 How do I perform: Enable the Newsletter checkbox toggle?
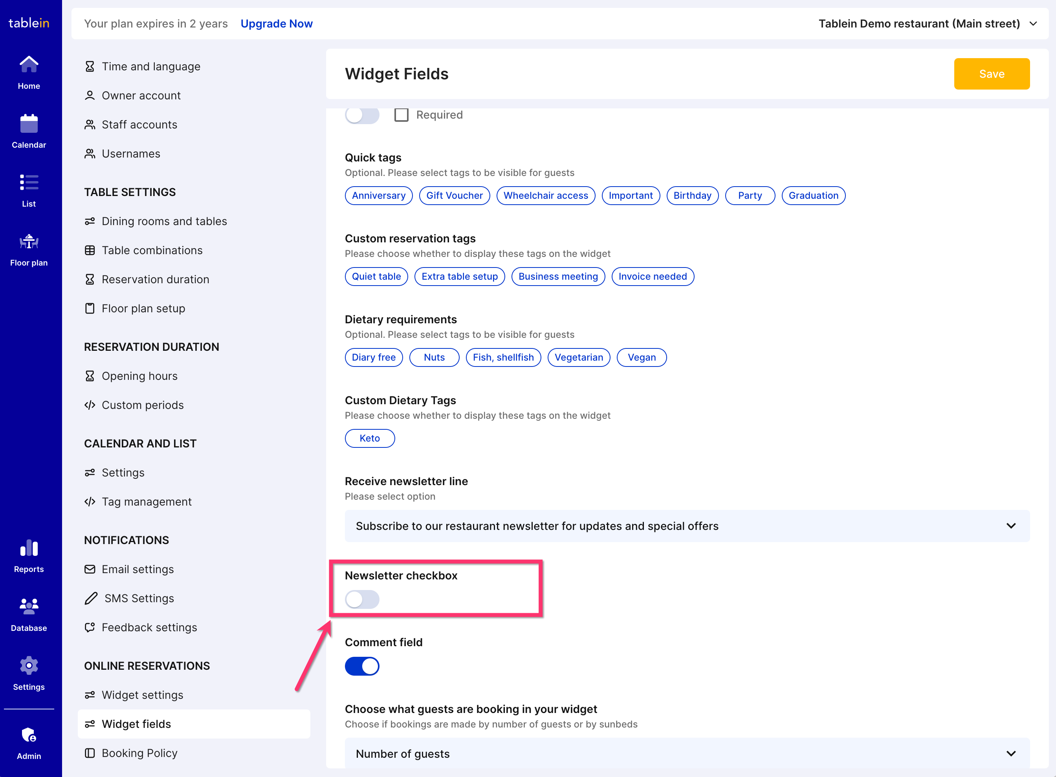362,599
